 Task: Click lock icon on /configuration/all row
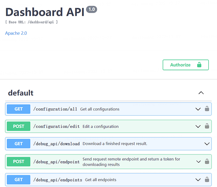coord(207,109)
